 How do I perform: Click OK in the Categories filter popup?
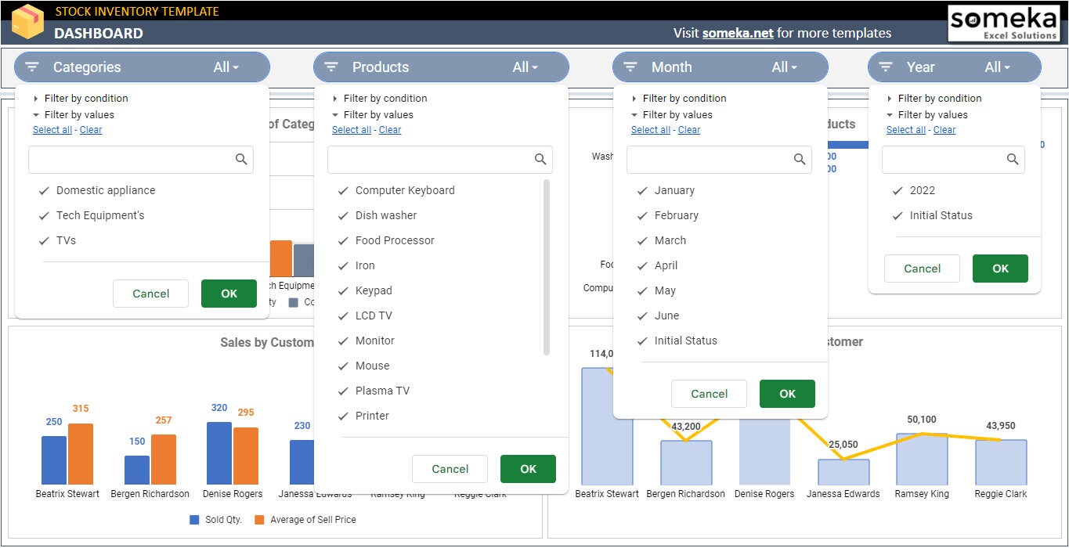[x=229, y=293]
